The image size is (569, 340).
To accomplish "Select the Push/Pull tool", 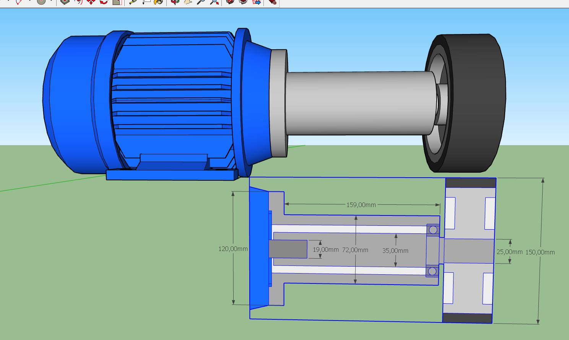I will point(65,2).
